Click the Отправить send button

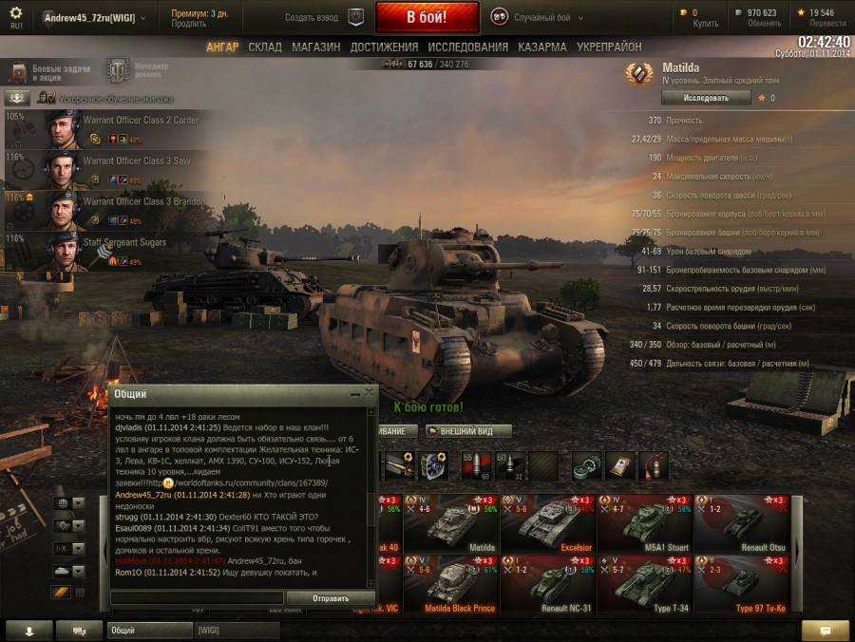click(331, 598)
